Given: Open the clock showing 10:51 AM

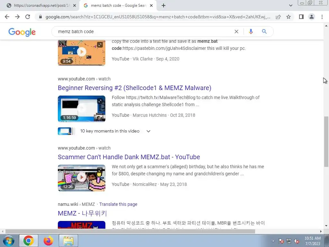Looking at the screenshot, I should tap(313, 241).
